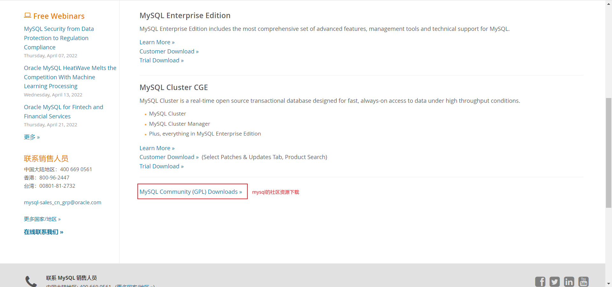Image resolution: width=612 pixels, height=287 pixels.
Task: Click Customer Download under MySQL Cluster CGE
Action: coord(169,157)
